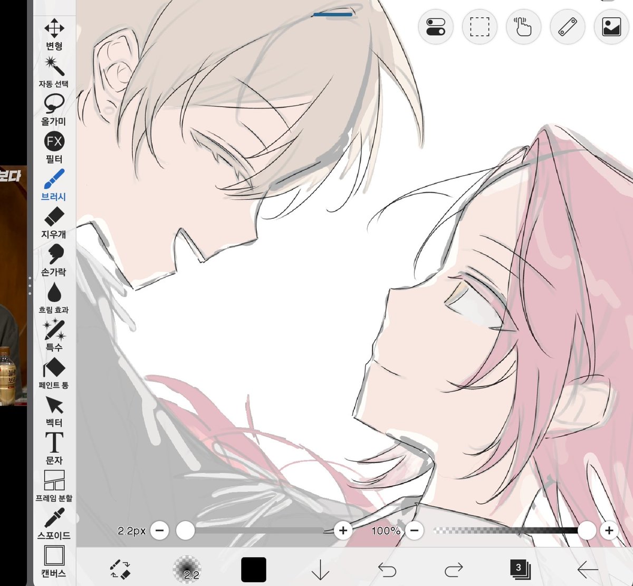Select the Special (특수) pen tool

click(x=54, y=336)
